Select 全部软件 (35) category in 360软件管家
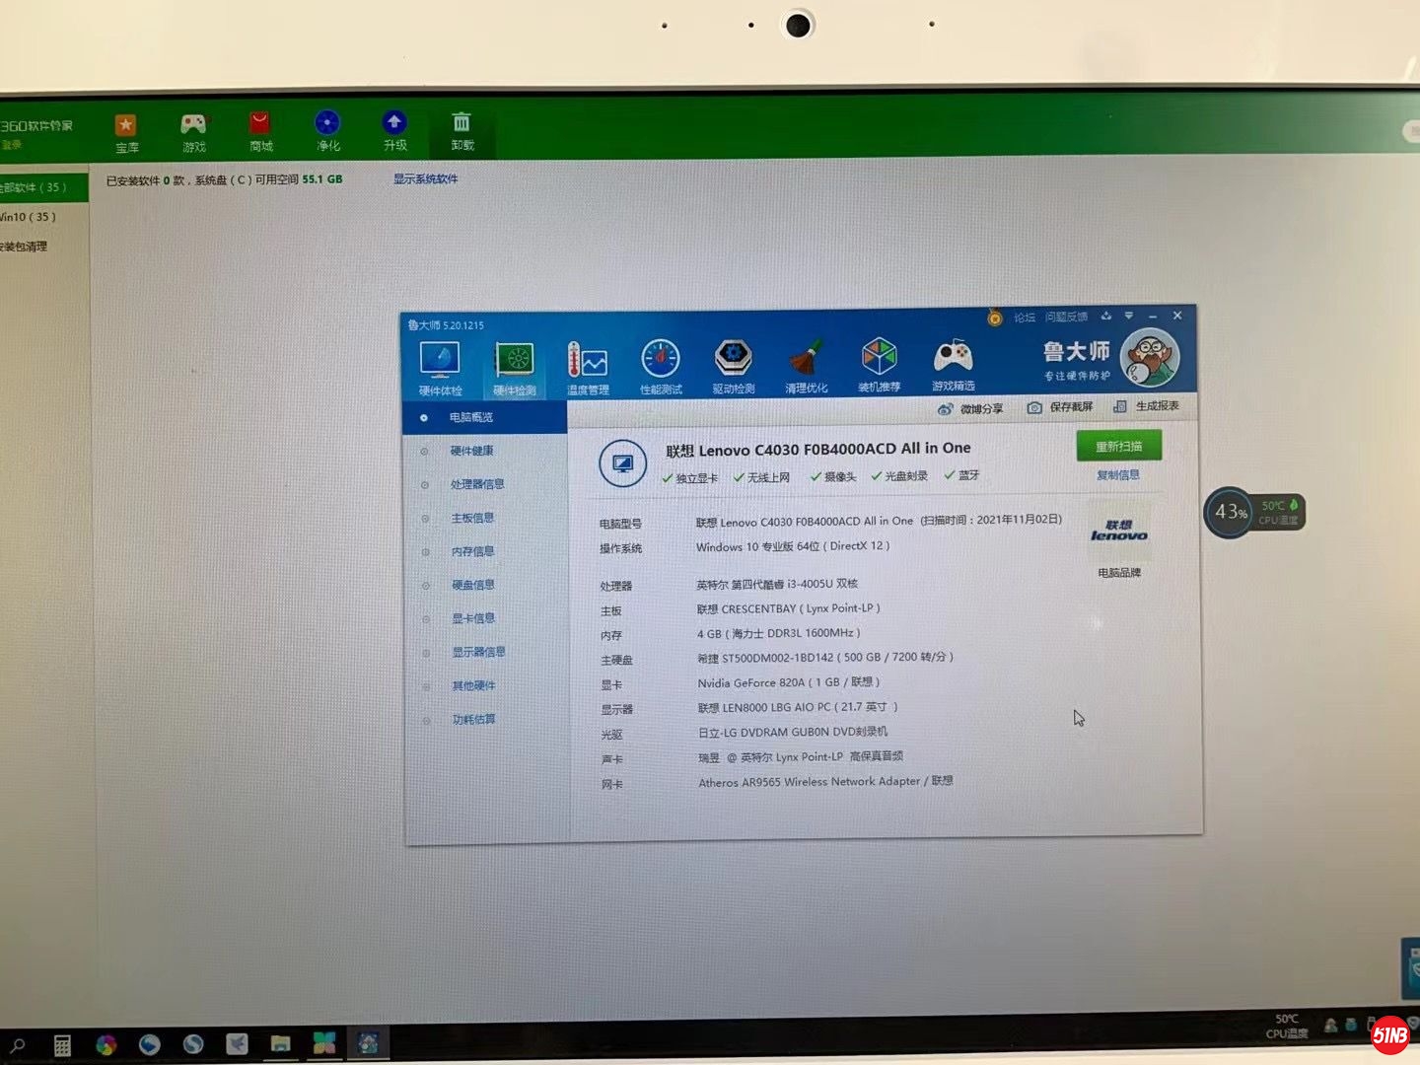This screenshot has width=1420, height=1065. point(43,187)
